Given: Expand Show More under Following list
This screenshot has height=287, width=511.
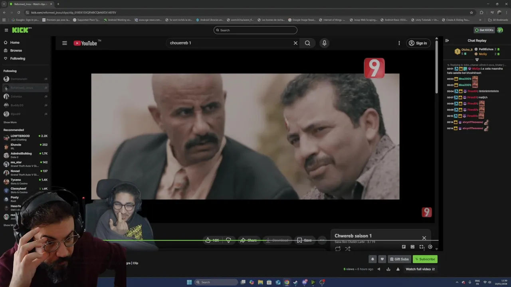Looking at the screenshot, I should pos(10,122).
